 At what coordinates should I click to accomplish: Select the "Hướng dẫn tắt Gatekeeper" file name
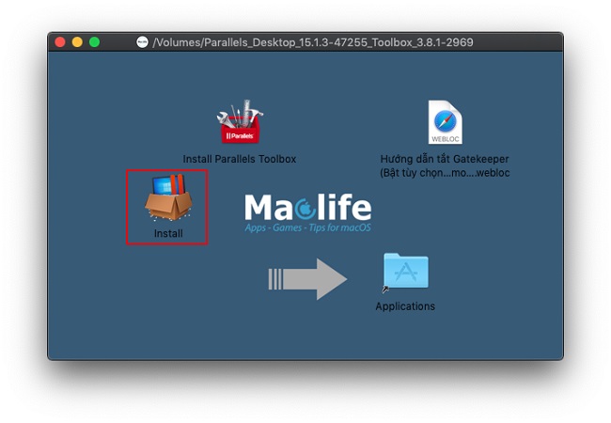coord(445,159)
